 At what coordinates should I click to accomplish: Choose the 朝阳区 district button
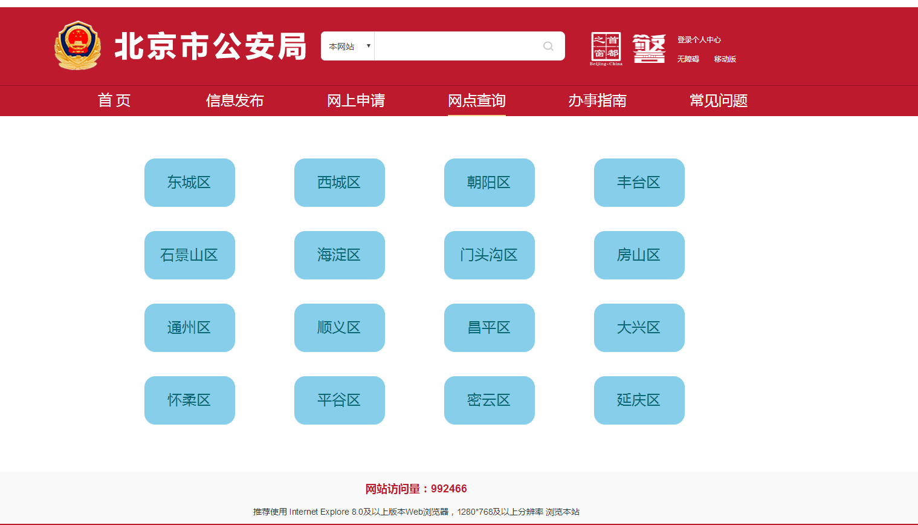pos(490,183)
